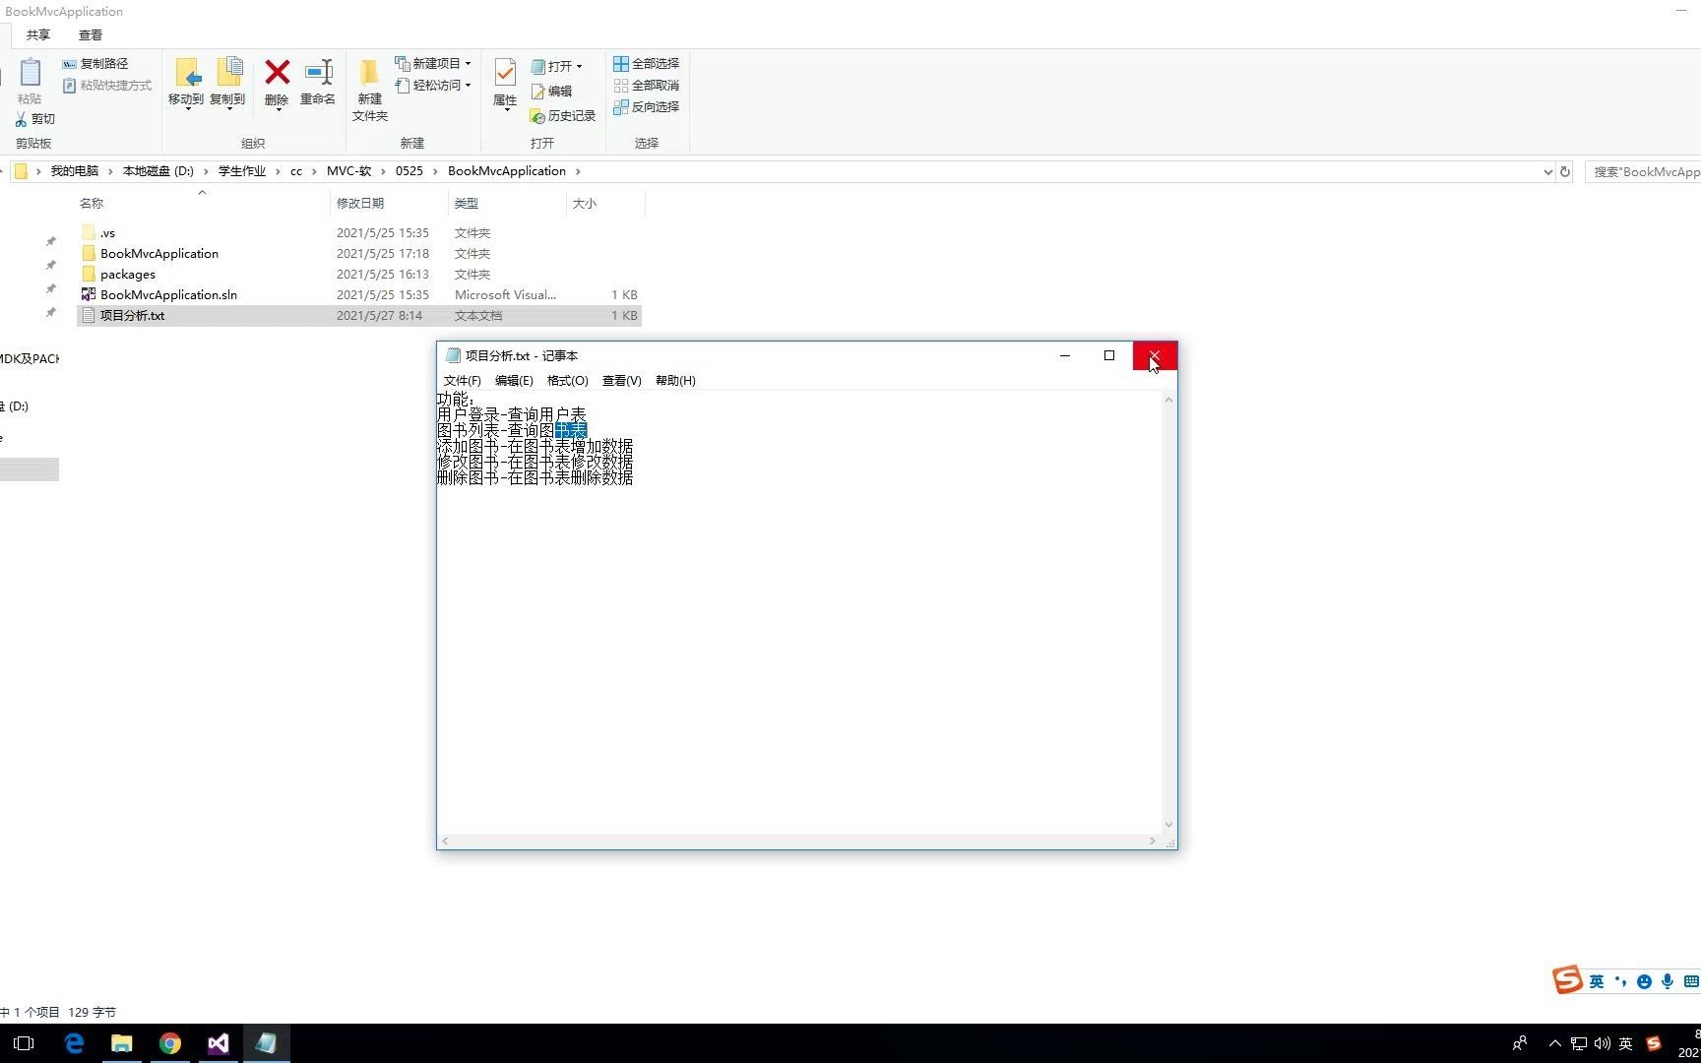This screenshot has width=1701, height=1063.
Task: Select the packages folder
Action: (359, 275)
